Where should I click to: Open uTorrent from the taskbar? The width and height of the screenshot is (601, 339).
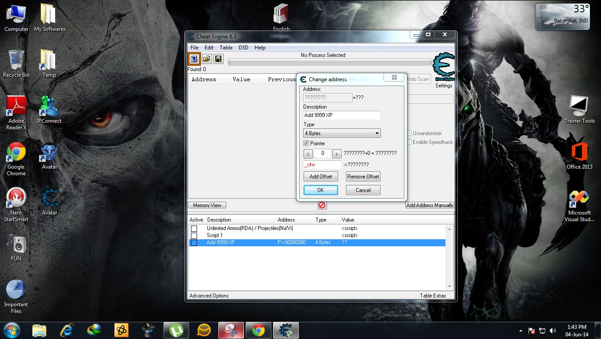(176, 330)
